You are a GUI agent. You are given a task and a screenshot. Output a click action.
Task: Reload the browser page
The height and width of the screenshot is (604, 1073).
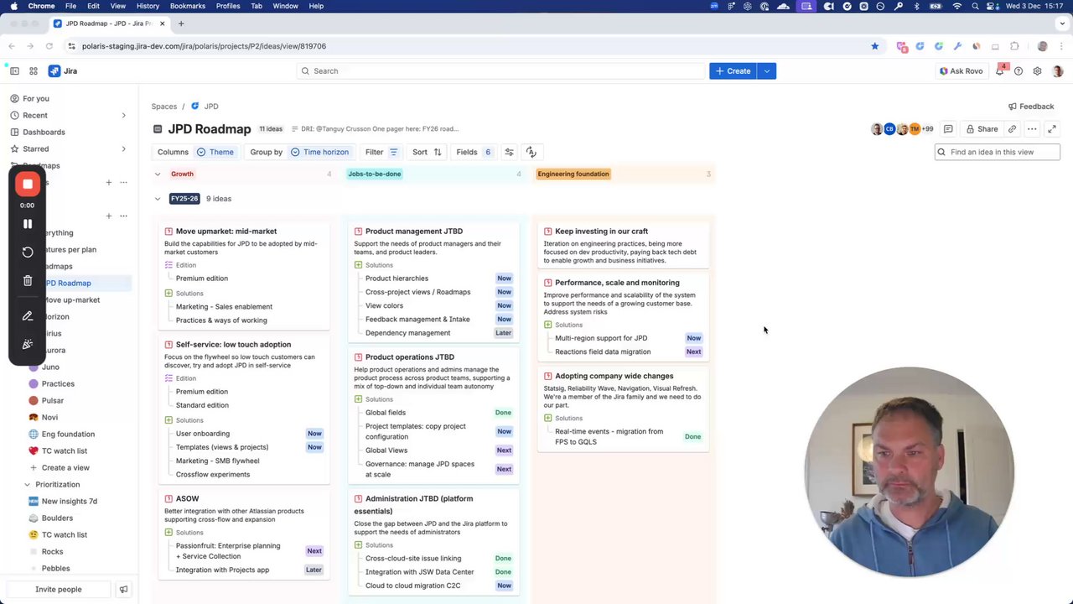[x=49, y=46]
